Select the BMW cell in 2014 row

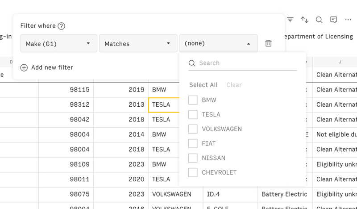pyautogui.click(x=164, y=135)
